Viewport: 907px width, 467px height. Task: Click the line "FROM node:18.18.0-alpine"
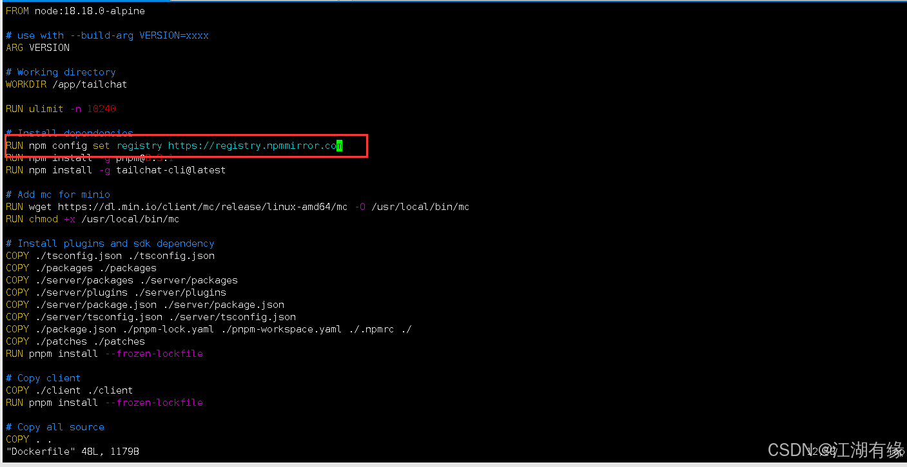(x=75, y=11)
